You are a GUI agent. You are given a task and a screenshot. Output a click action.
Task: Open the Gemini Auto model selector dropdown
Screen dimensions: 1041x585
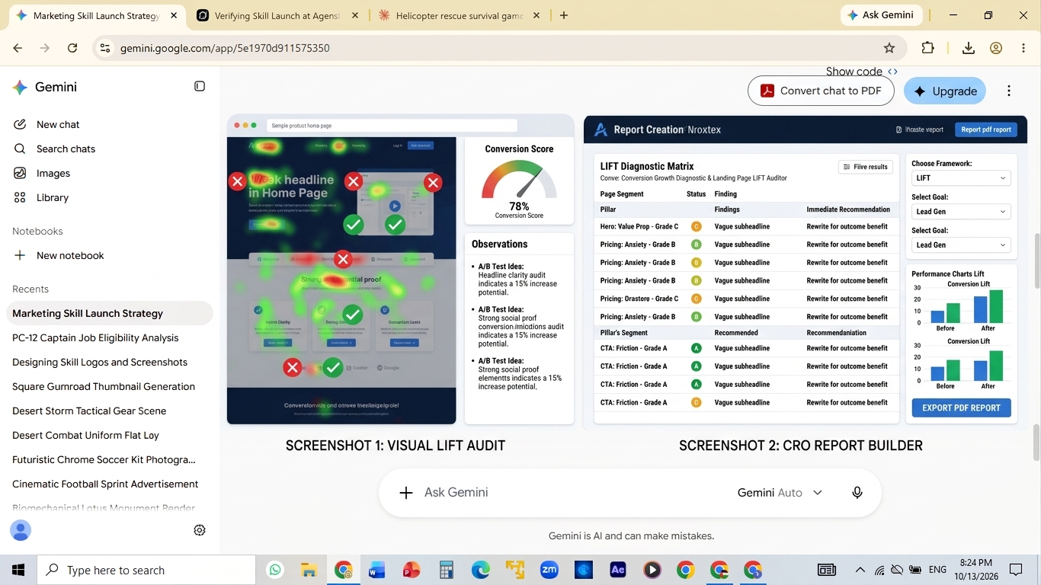(780, 493)
